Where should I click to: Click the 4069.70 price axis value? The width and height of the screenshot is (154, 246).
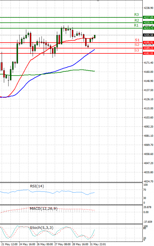click(x=149, y=145)
